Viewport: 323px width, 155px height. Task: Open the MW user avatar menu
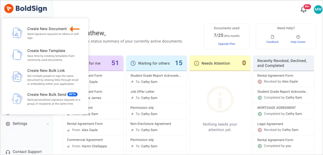tap(318, 9)
